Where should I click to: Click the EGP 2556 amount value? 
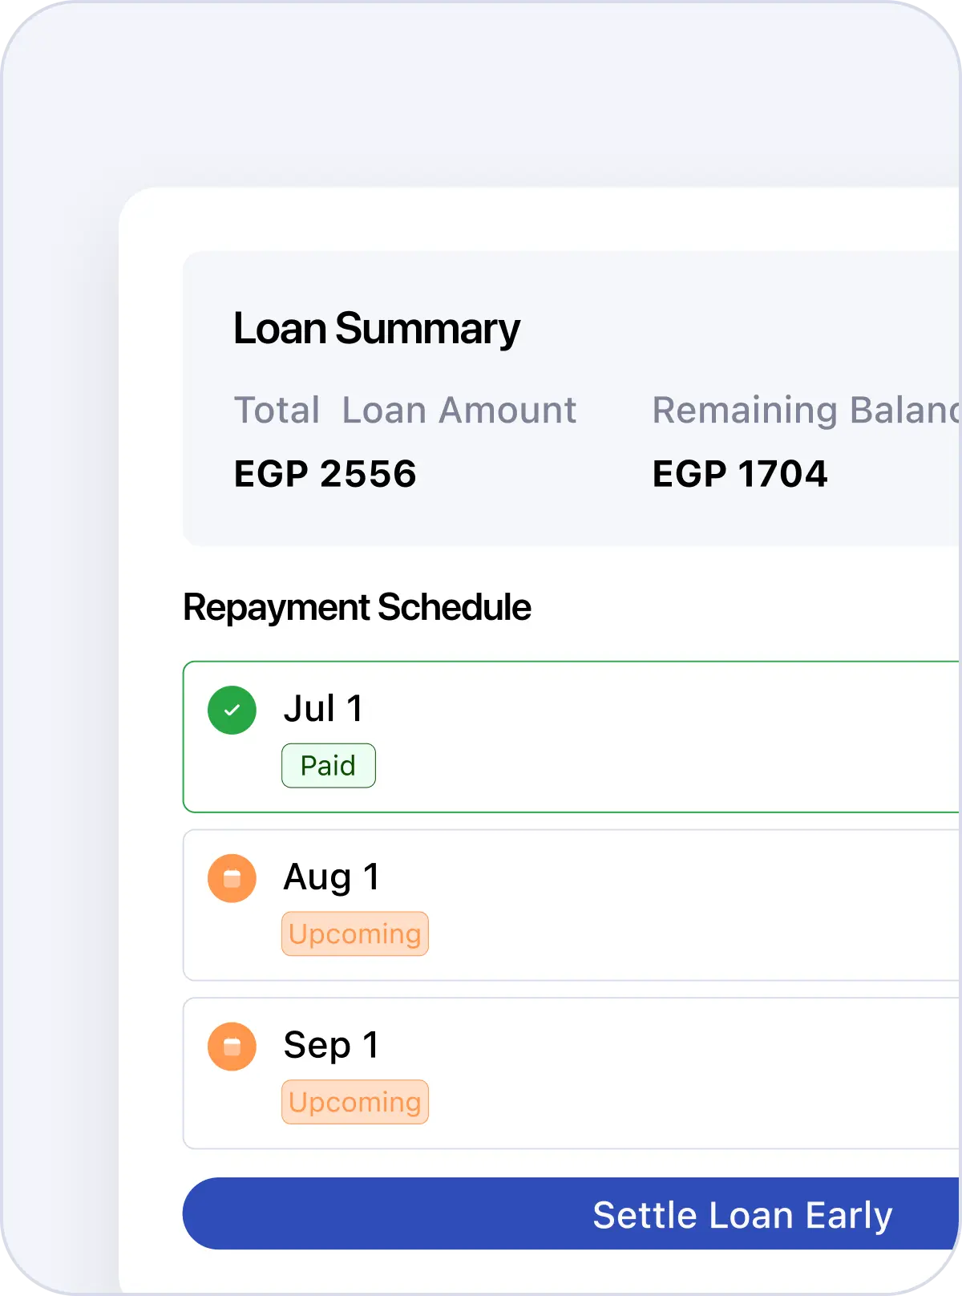(x=325, y=474)
